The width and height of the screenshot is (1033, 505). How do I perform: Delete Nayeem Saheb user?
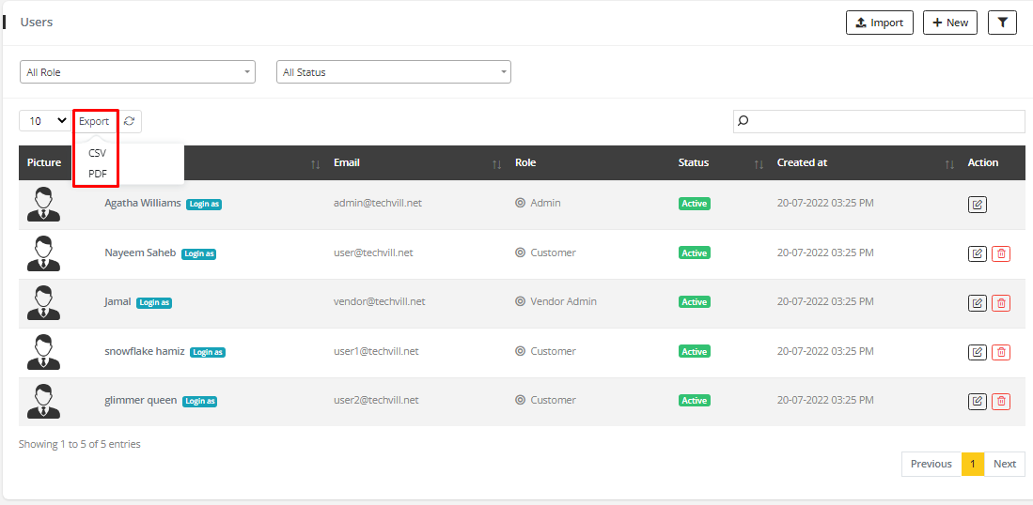[x=1001, y=253]
